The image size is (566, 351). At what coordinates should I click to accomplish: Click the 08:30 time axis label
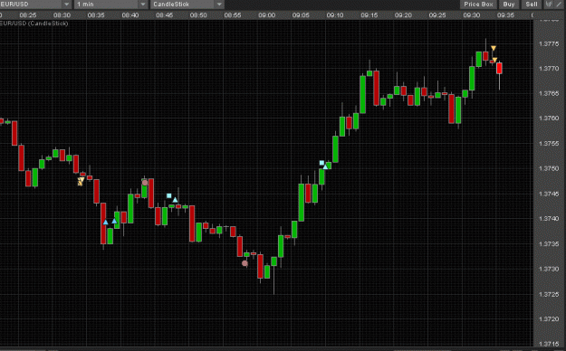(62, 15)
